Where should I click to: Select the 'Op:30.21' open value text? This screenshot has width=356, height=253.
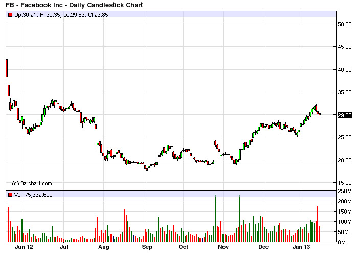point(26,15)
